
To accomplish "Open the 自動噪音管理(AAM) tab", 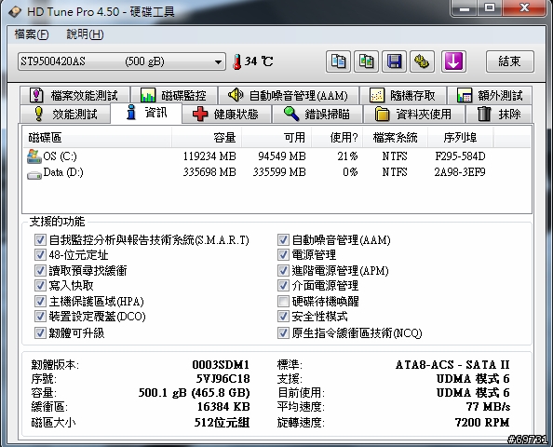I will [x=289, y=95].
